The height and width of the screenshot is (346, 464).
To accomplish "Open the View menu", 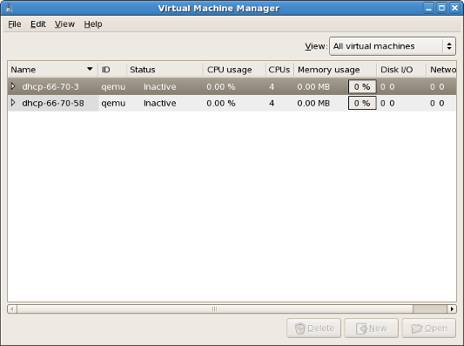I will (x=64, y=24).
